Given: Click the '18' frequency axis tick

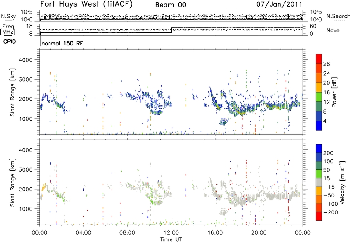Looking at the screenshot, I should click(x=29, y=26).
